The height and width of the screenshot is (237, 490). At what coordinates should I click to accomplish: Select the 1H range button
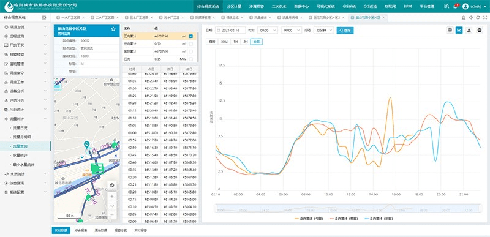[235, 42]
